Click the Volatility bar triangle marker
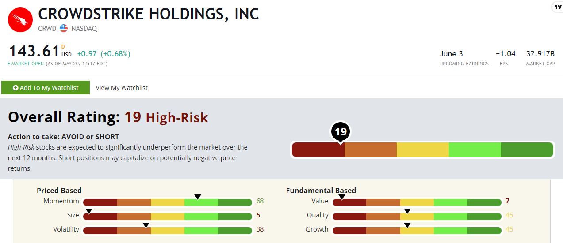 [146, 225]
